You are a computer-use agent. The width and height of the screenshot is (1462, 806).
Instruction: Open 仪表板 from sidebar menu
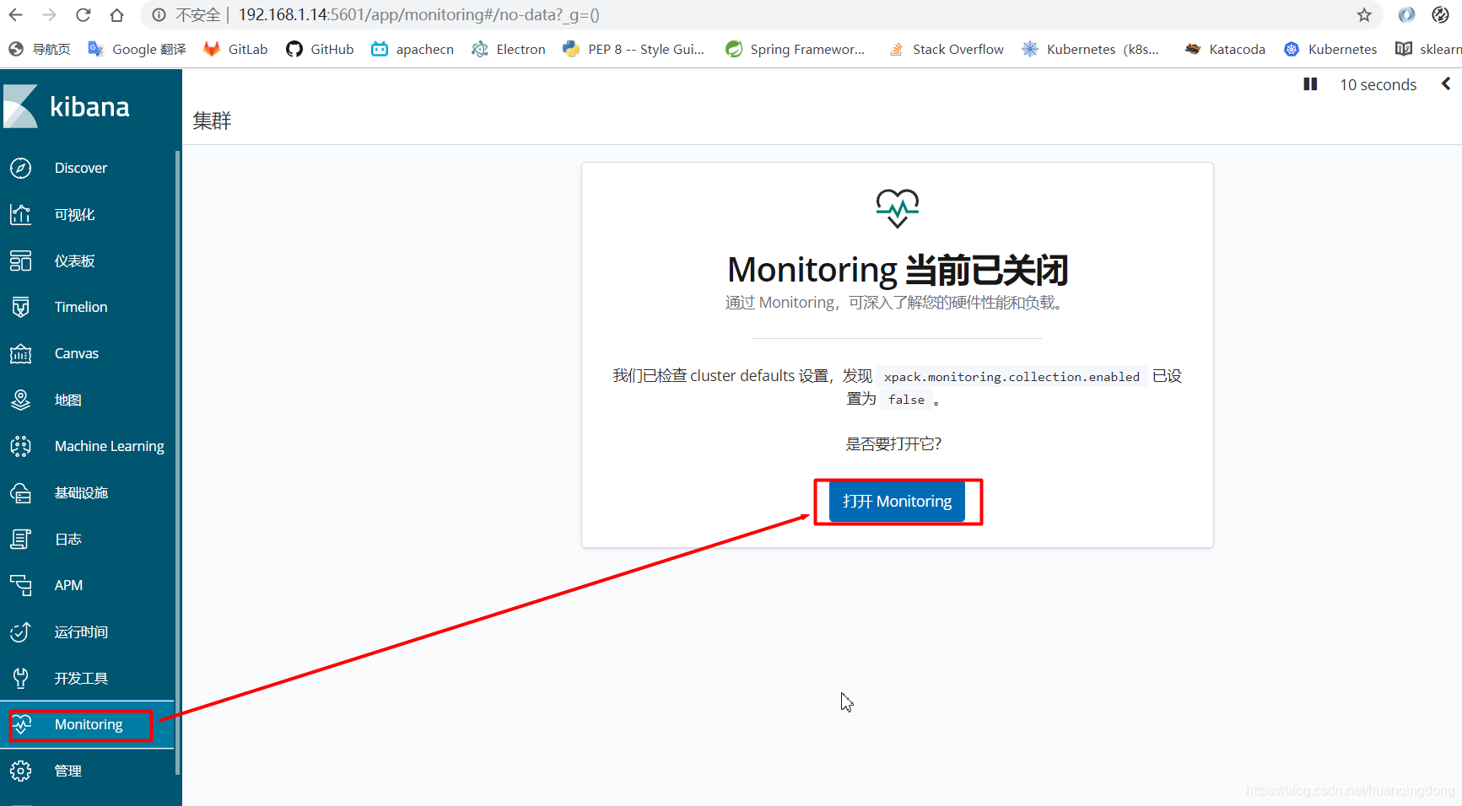75,261
